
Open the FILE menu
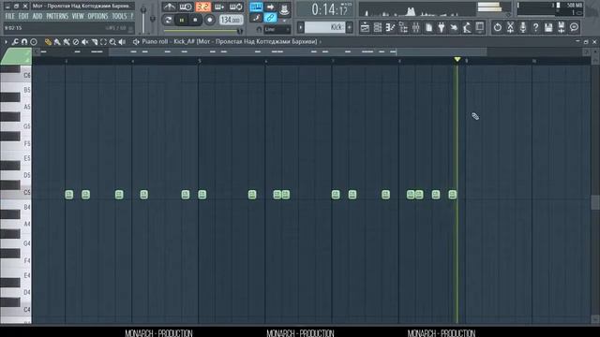click(10, 16)
